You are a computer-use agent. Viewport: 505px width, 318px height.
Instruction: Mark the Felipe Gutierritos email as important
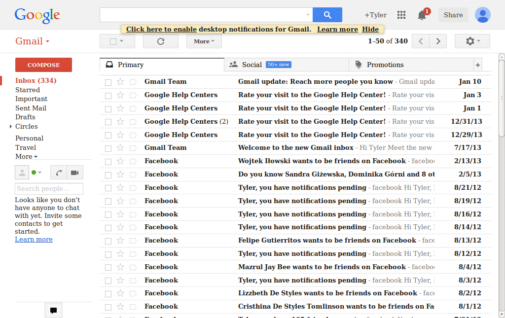click(133, 241)
